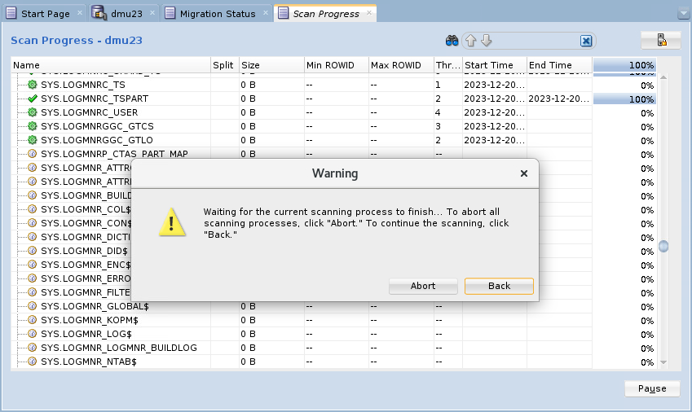Click the Name column header
The height and width of the screenshot is (412, 692).
110,65
